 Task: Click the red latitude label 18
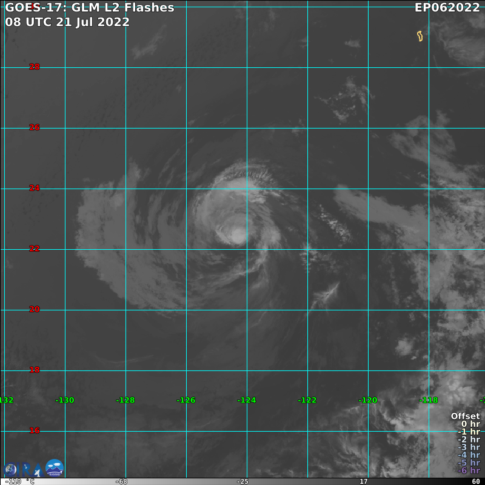click(35, 370)
